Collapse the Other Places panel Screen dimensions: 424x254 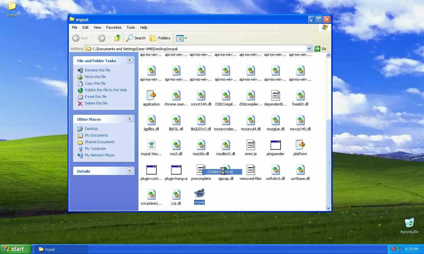130,119
